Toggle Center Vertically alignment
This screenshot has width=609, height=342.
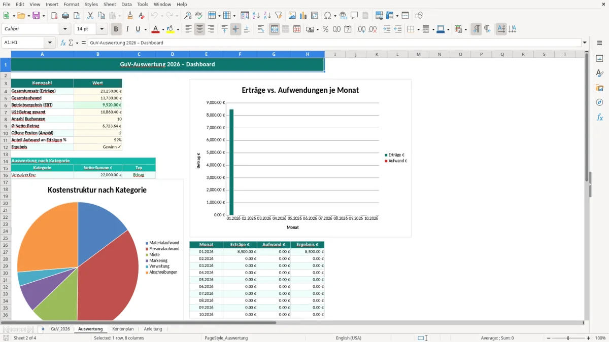point(235,29)
